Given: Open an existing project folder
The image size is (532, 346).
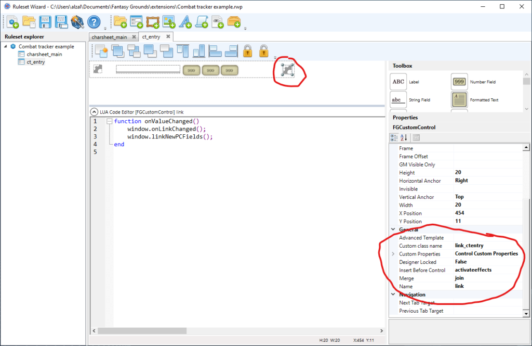Looking at the screenshot, I should point(29,22).
